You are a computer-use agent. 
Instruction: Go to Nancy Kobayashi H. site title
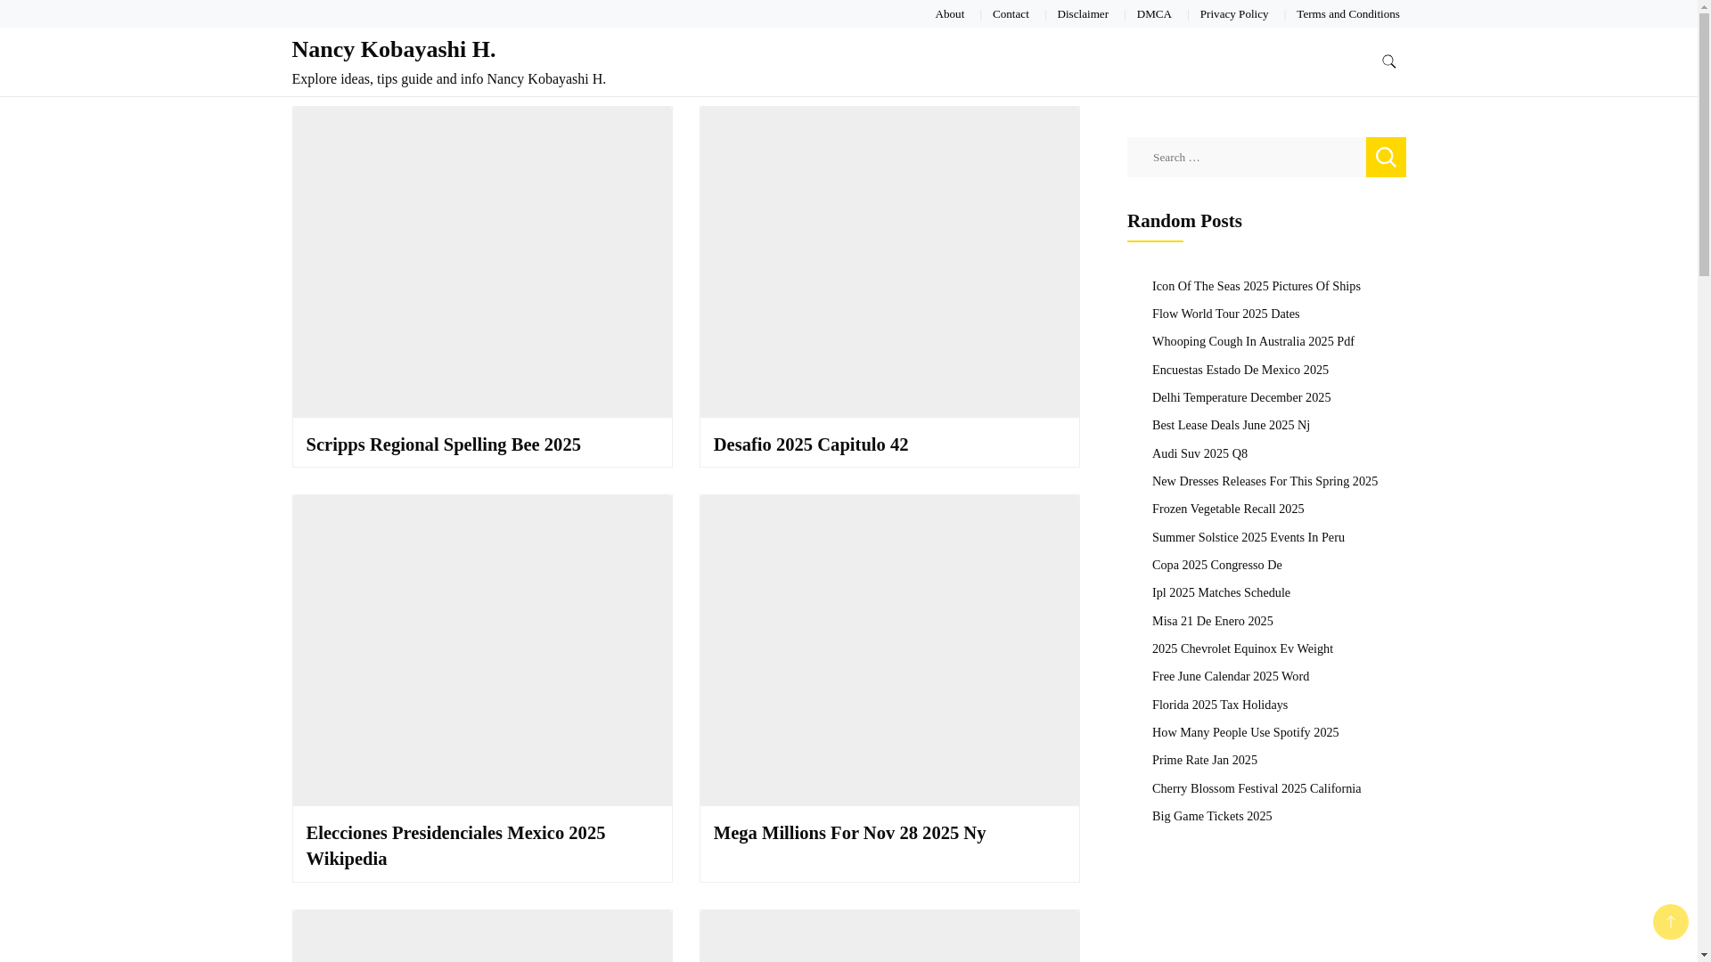(393, 49)
